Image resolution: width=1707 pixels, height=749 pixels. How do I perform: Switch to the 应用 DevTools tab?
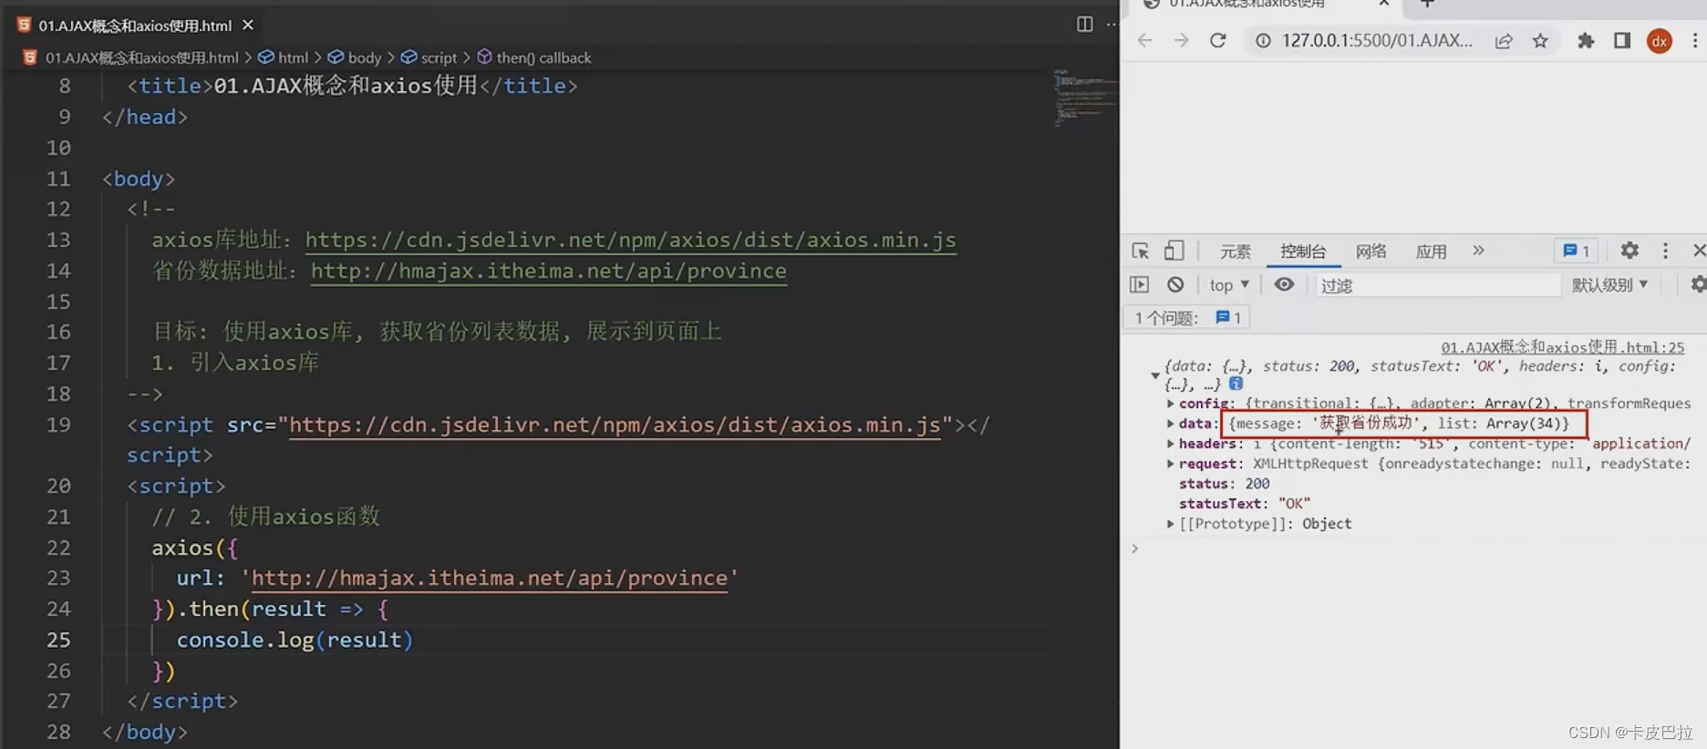point(1431,251)
